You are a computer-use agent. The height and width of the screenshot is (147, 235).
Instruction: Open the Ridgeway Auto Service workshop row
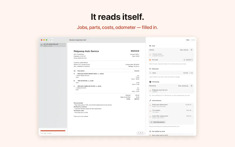tap(171, 91)
